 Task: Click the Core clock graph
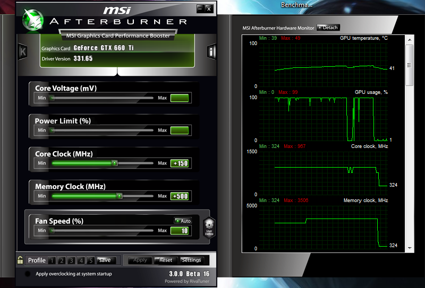coord(324,173)
